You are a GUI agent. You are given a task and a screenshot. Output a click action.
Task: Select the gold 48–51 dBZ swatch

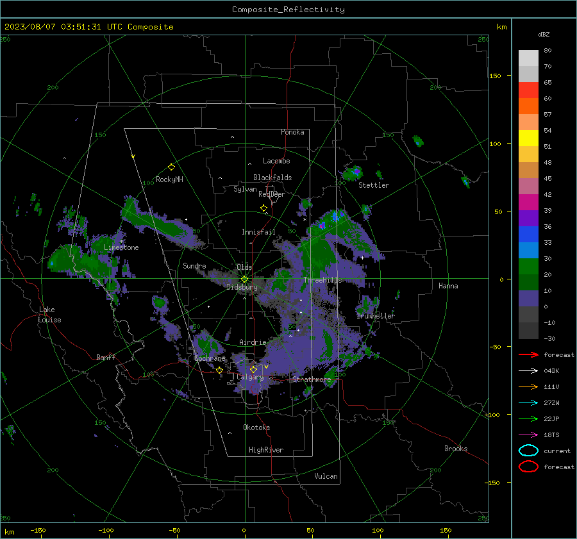(528, 154)
